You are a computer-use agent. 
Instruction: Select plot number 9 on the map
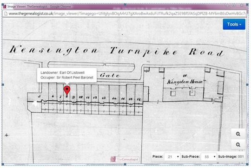click(x=73, y=97)
